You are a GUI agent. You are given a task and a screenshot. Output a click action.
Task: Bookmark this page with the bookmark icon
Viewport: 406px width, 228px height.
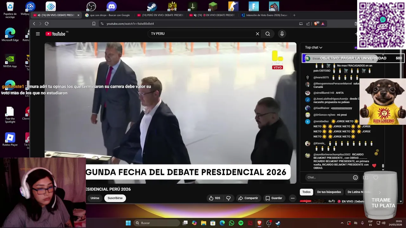94,24
